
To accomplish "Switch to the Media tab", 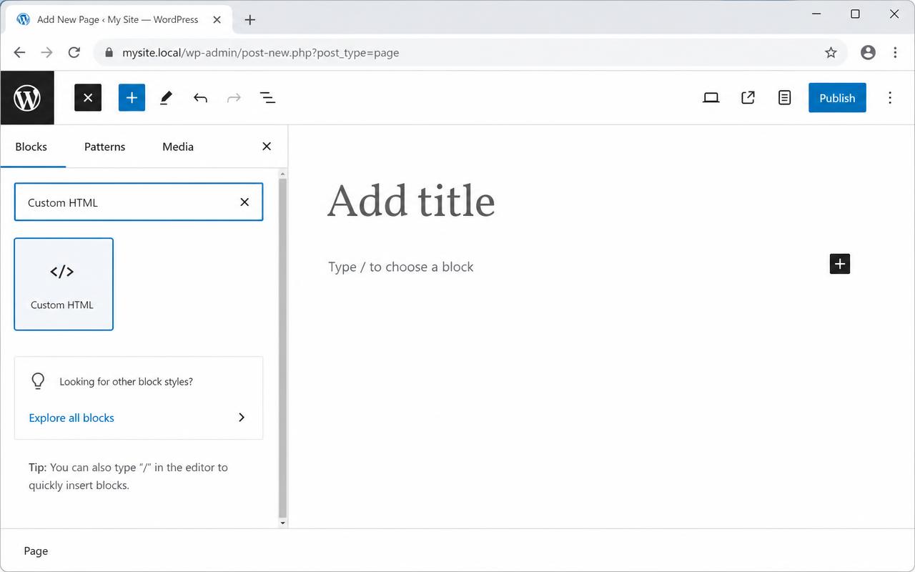I will (x=178, y=147).
